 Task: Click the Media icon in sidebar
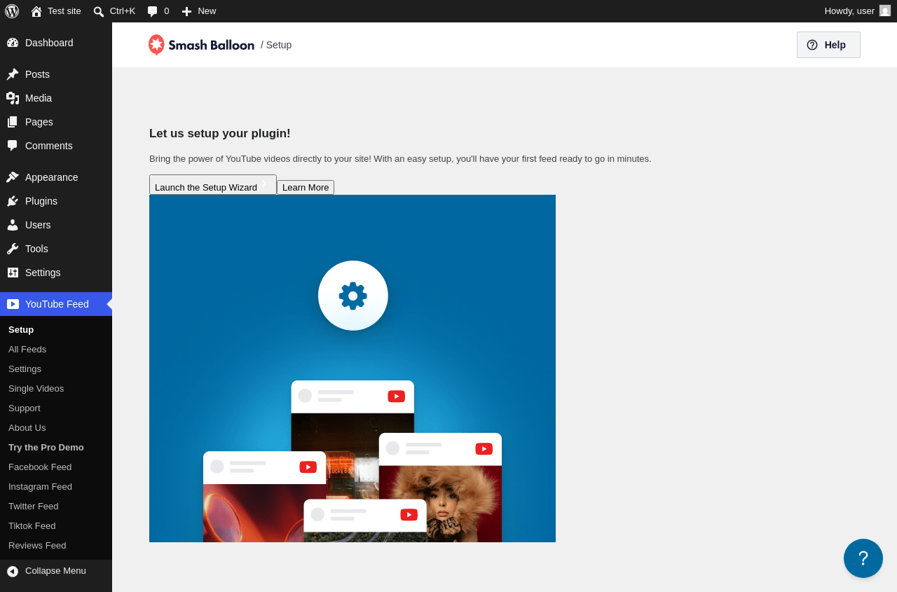[13, 98]
